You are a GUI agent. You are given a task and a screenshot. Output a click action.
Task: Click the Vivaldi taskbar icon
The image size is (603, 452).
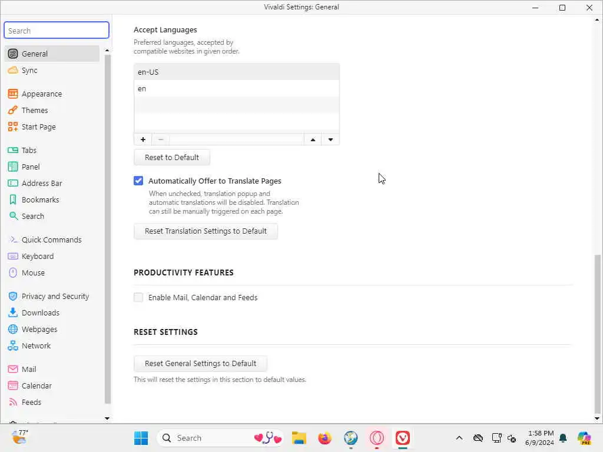pos(403,438)
